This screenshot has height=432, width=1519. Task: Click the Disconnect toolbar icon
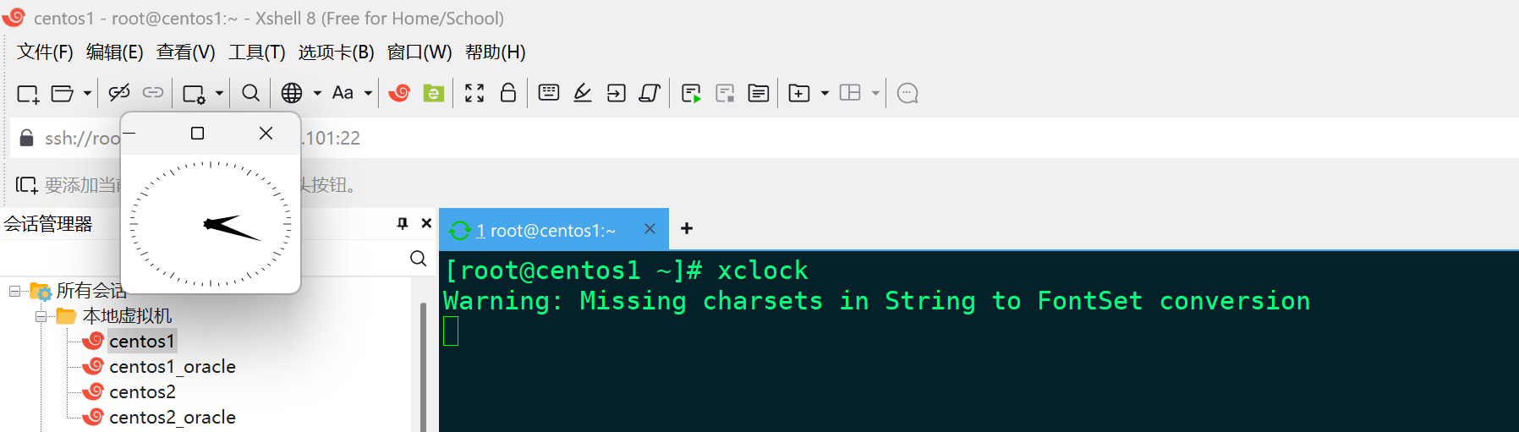[119, 93]
